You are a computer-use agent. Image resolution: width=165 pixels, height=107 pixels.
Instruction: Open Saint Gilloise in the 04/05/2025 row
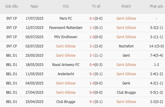66,83
